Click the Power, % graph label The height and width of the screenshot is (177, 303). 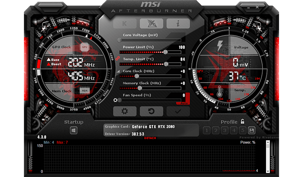tap(248, 142)
